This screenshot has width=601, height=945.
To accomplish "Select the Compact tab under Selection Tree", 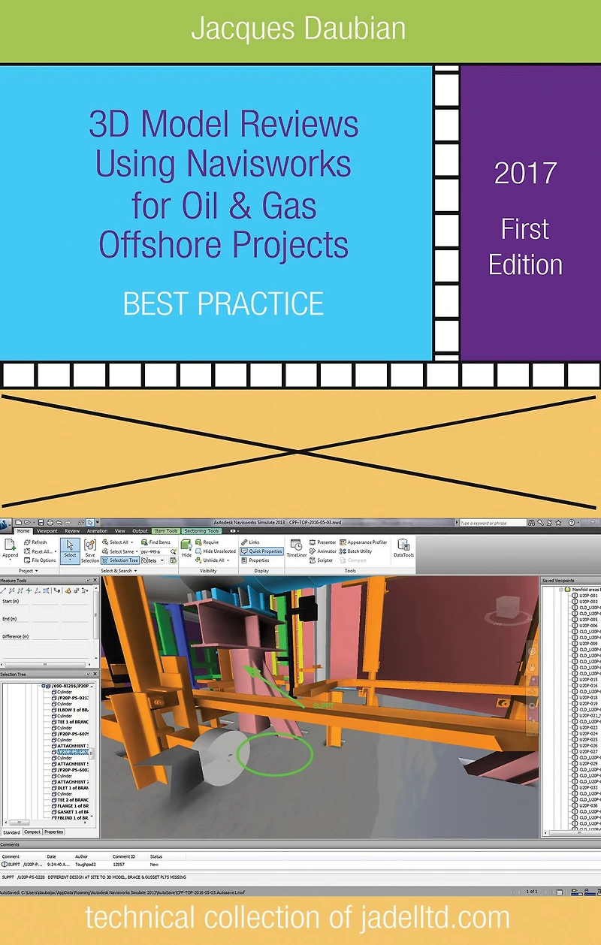I will tap(32, 832).
